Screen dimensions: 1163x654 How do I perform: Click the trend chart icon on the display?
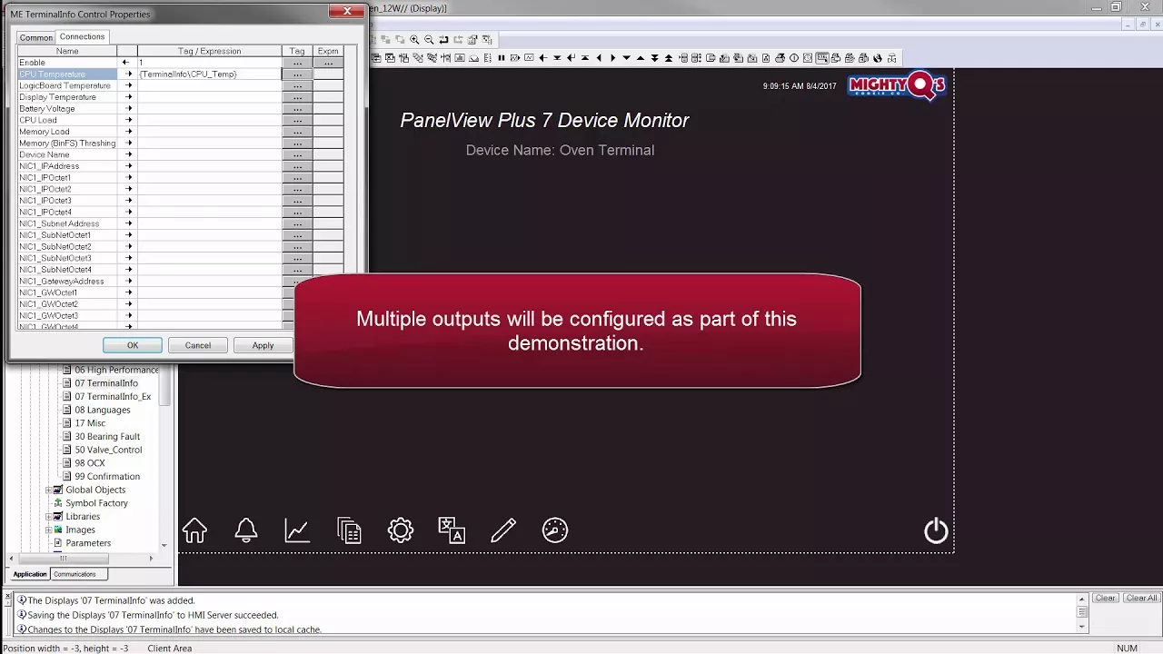tap(297, 530)
